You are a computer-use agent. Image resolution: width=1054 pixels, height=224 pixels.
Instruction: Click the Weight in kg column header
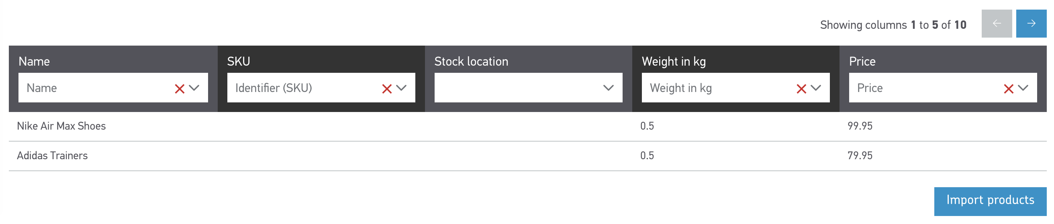pos(674,62)
